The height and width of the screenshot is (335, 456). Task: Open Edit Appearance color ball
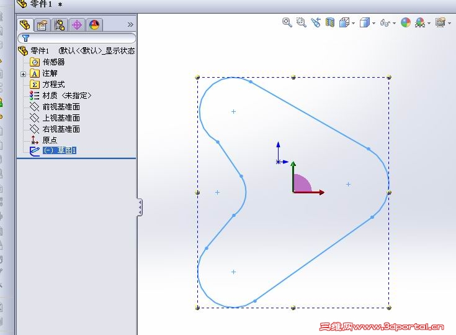[x=406, y=22]
